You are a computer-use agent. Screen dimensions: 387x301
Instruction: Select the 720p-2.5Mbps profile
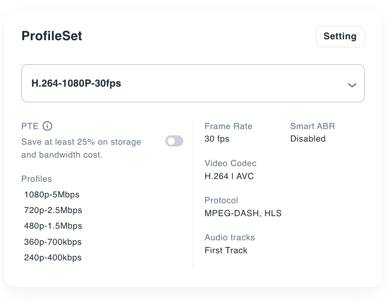point(53,210)
